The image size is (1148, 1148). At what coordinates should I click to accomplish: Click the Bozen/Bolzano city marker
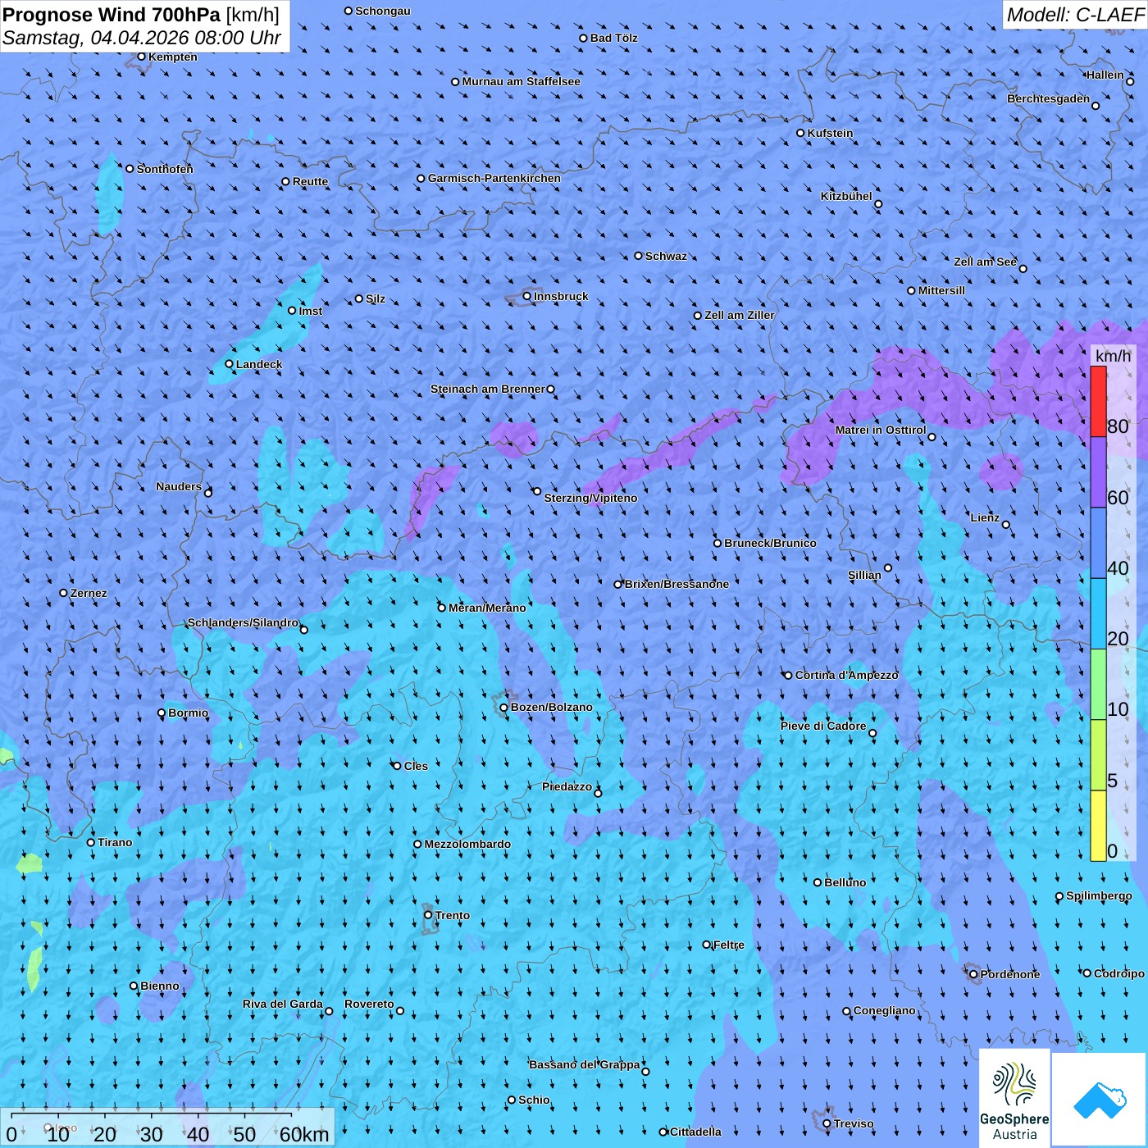[504, 708]
